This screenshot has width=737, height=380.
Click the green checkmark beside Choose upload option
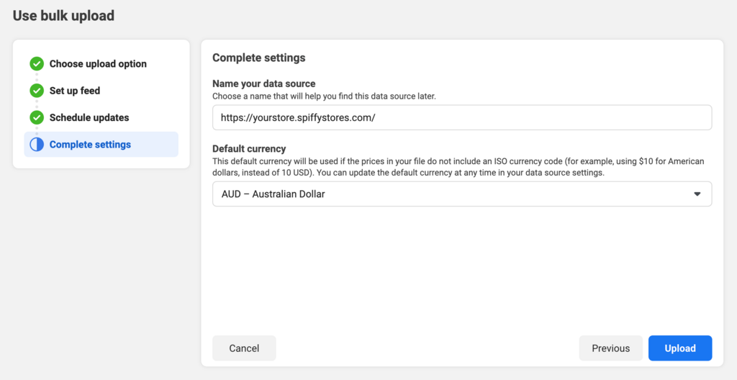tap(37, 64)
